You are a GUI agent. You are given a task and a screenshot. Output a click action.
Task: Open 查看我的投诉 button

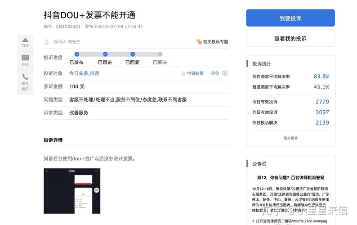tap(290, 38)
